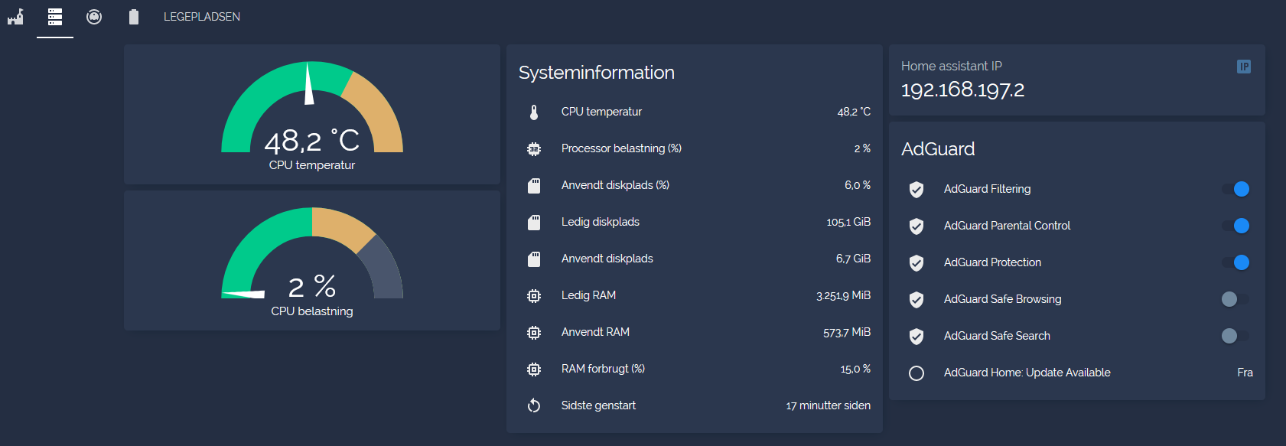Turn on AdGuard Safe Search
This screenshot has width=1286, height=446.
click(x=1236, y=336)
